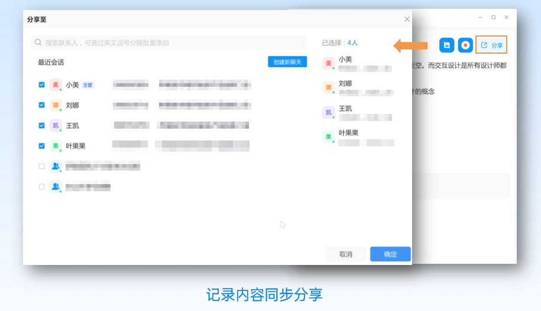Click 叶果果's avatar in selected panel
This screenshot has height=311, width=541.
(329, 137)
